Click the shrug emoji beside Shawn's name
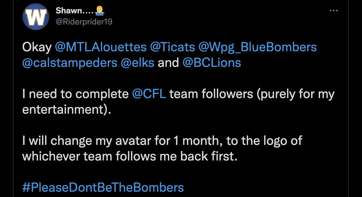This screenshot has height=197, width=362. (x=100, y=11)
